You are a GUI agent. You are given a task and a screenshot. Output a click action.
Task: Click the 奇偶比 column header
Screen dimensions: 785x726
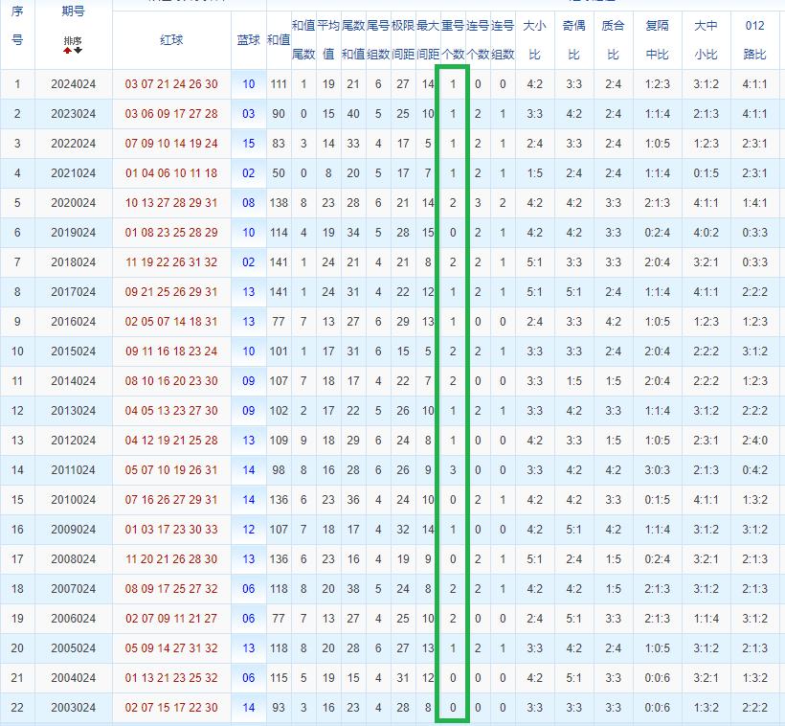tap(573, 39)
